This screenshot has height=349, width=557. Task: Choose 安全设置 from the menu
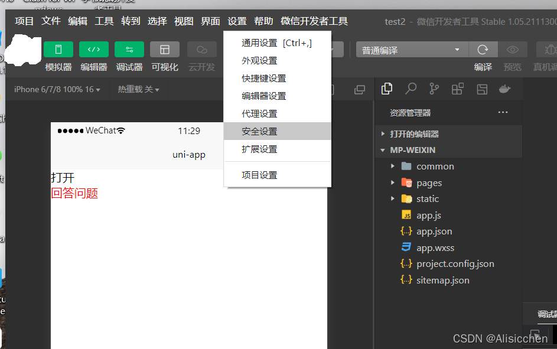[278, 131]
